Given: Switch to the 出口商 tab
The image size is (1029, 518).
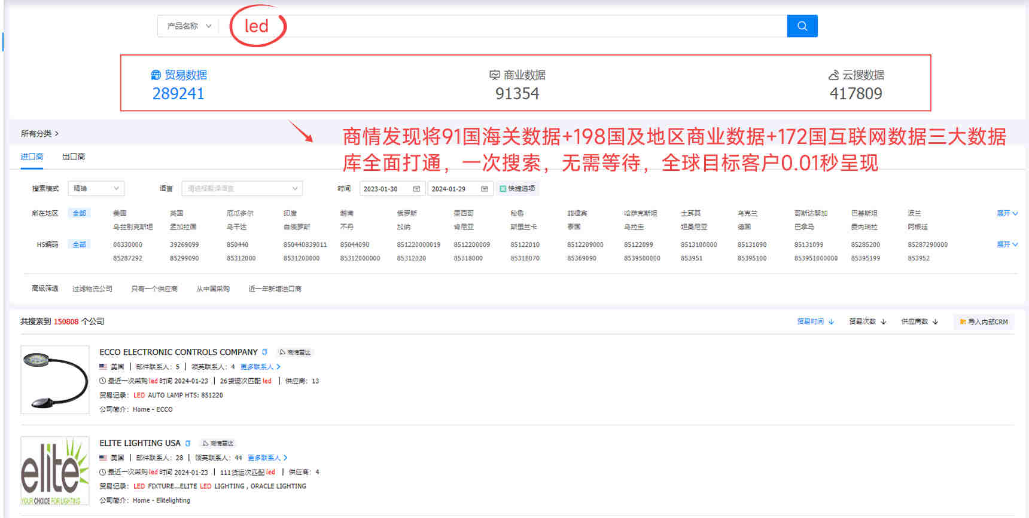Looking at the screenshot, I should click(74, 157).
